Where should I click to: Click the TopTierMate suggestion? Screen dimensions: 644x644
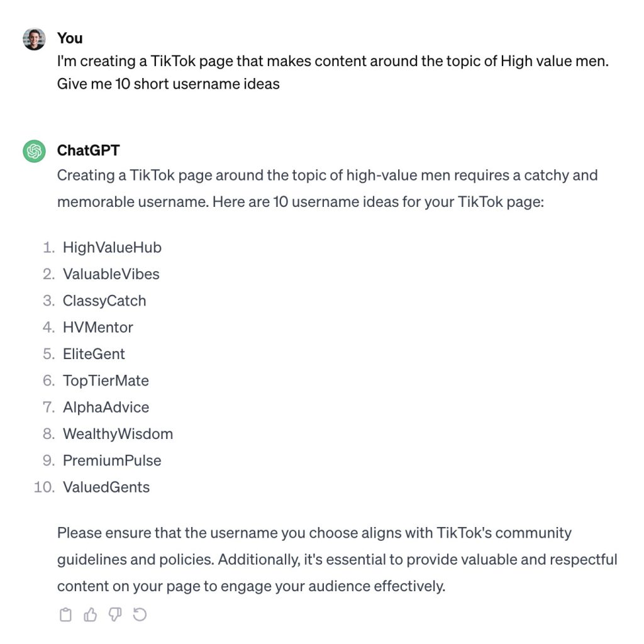[106, 380]
